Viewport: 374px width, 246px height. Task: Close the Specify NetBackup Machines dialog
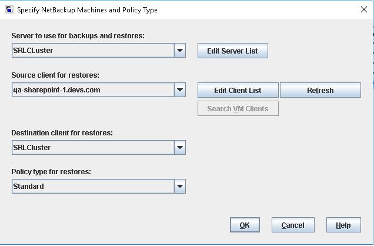(363, 10)
